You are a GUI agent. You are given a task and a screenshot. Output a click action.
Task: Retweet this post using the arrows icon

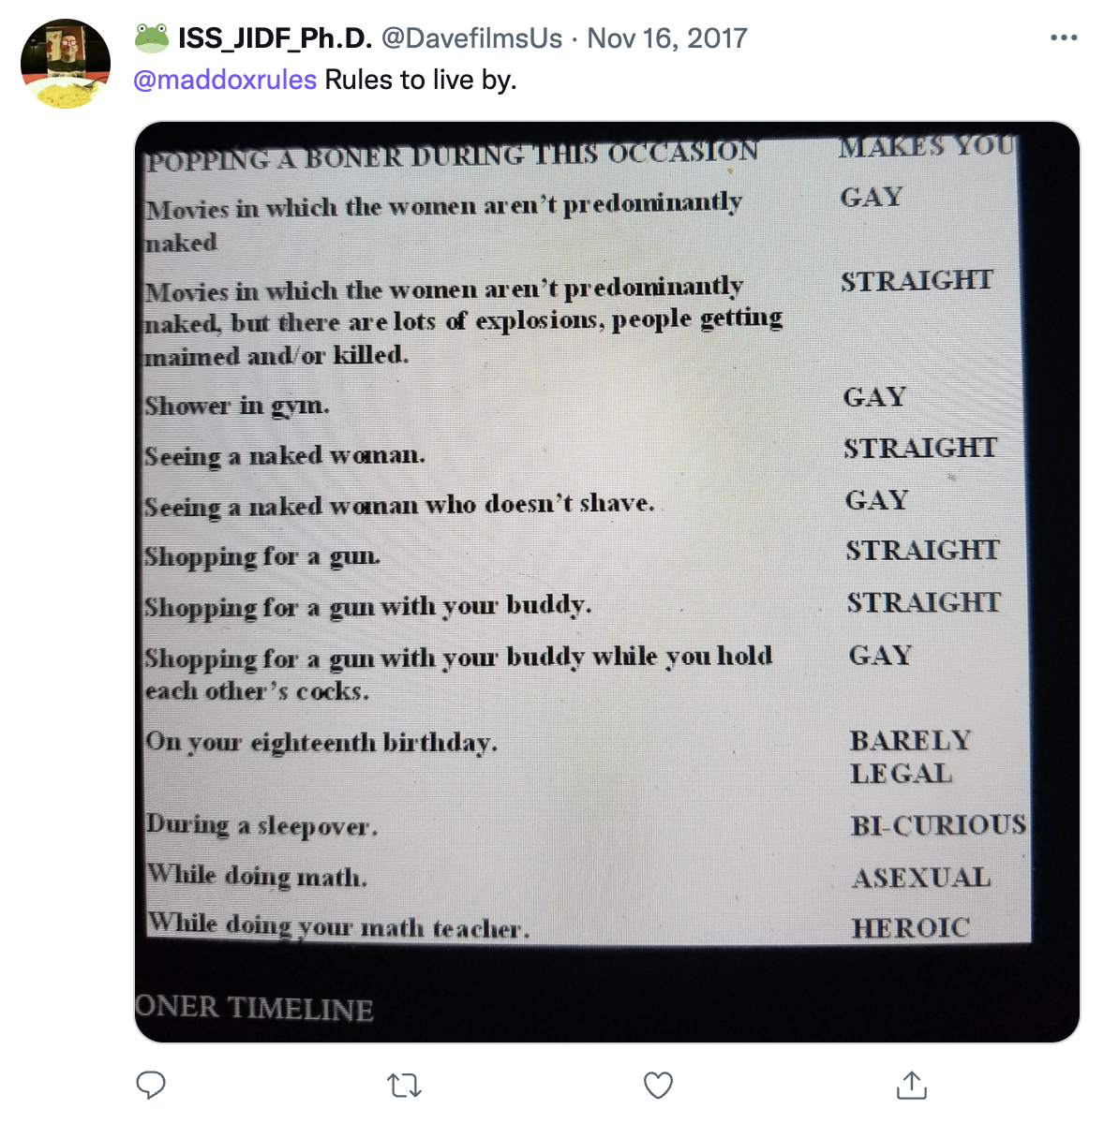[404, 1086]
